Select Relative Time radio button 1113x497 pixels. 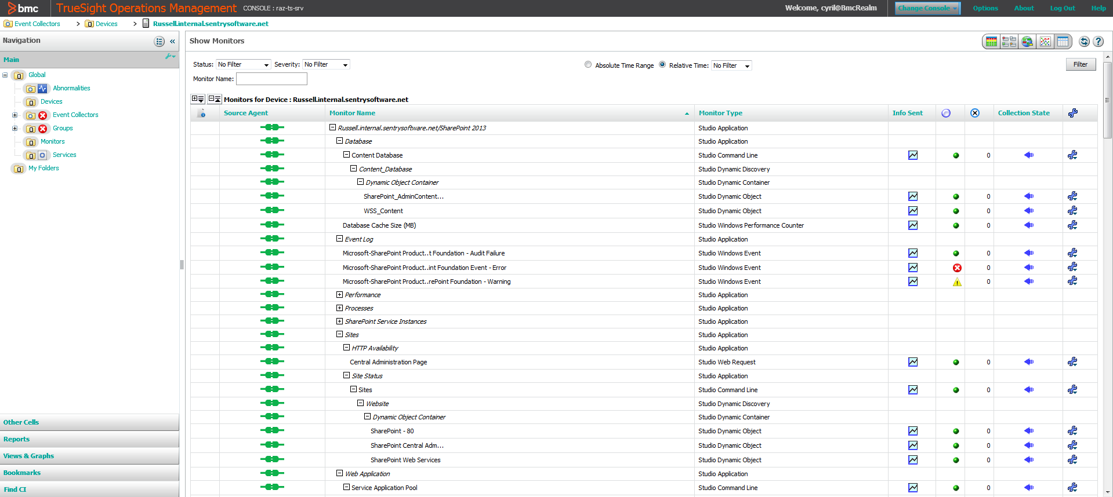tap(662, 65)
